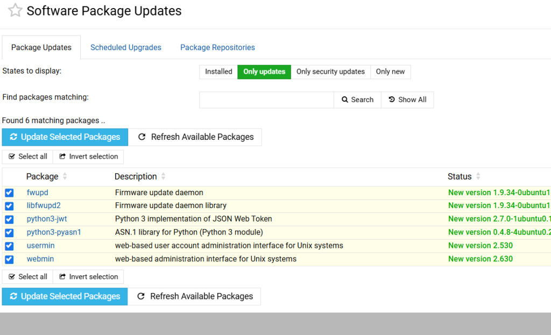Click the Package column sort arrows
This screenshot has height=335, width=551.
click(65, 176)
